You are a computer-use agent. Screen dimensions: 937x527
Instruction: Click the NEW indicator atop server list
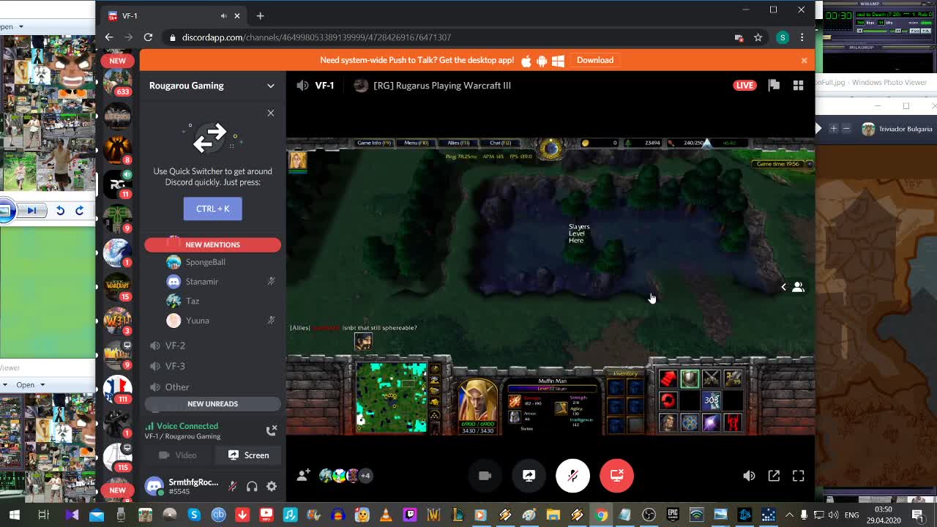[x=118, y=61]
